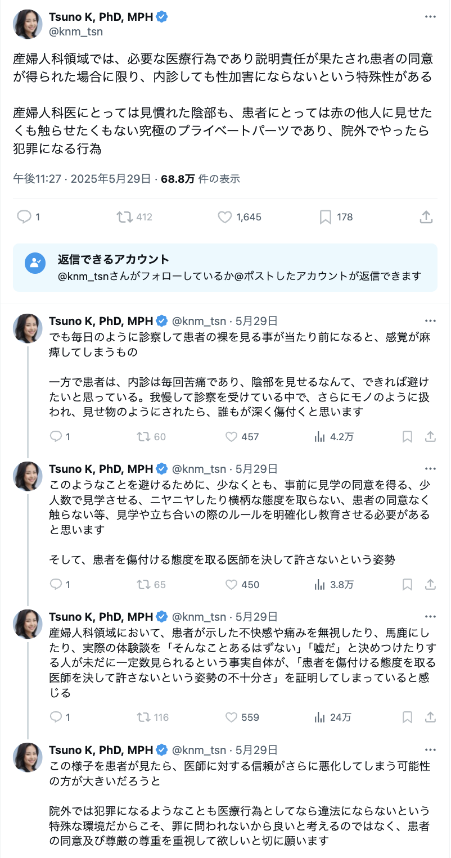451x858 pixels.
Task: Open @knm_tsn handle on main post
Action: click(76, 31)
